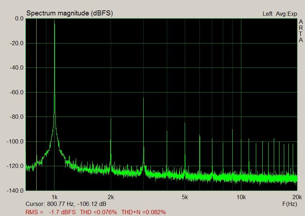
Task: Click the -140.0 y-axis label
Action: [x=15, y=191]
